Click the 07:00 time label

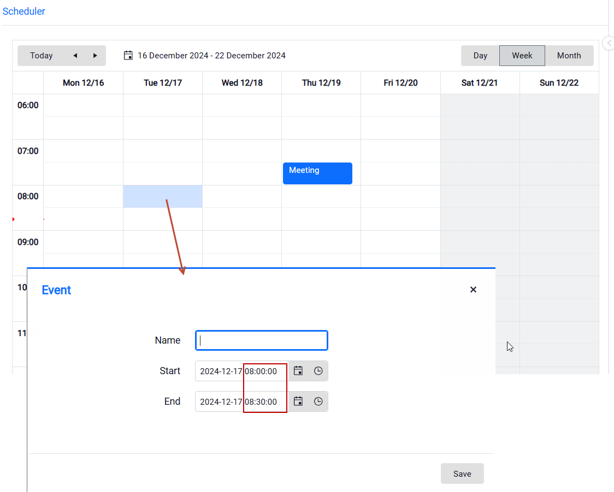point(28,151)
